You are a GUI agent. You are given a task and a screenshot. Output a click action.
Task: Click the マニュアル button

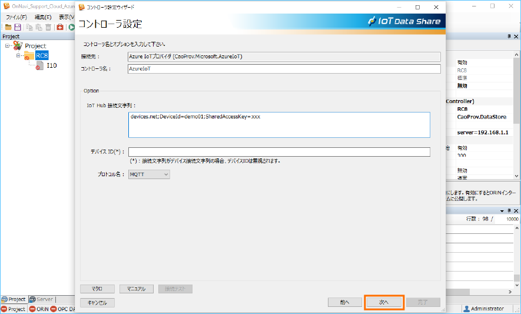click(x=136, y=289)
